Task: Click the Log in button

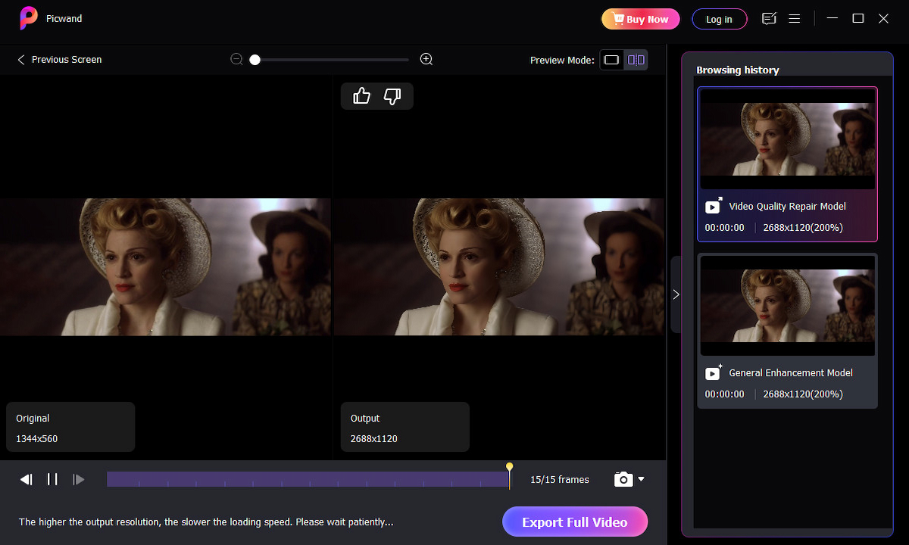Action: (719, 20)
